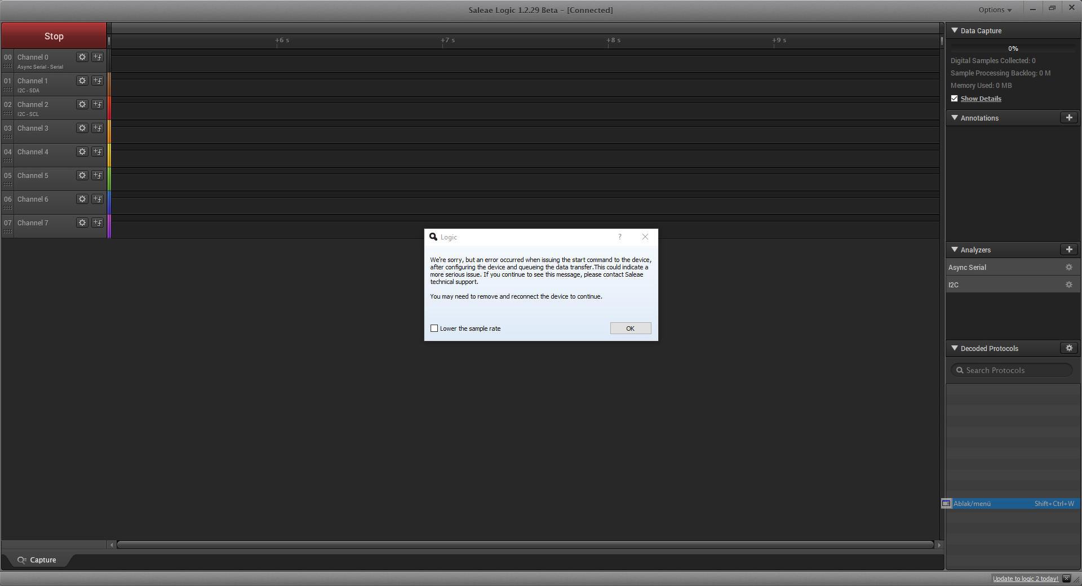1082x586 pixels.
Task: Open the Options dropdown menu
Action: [x=995, y=10]
